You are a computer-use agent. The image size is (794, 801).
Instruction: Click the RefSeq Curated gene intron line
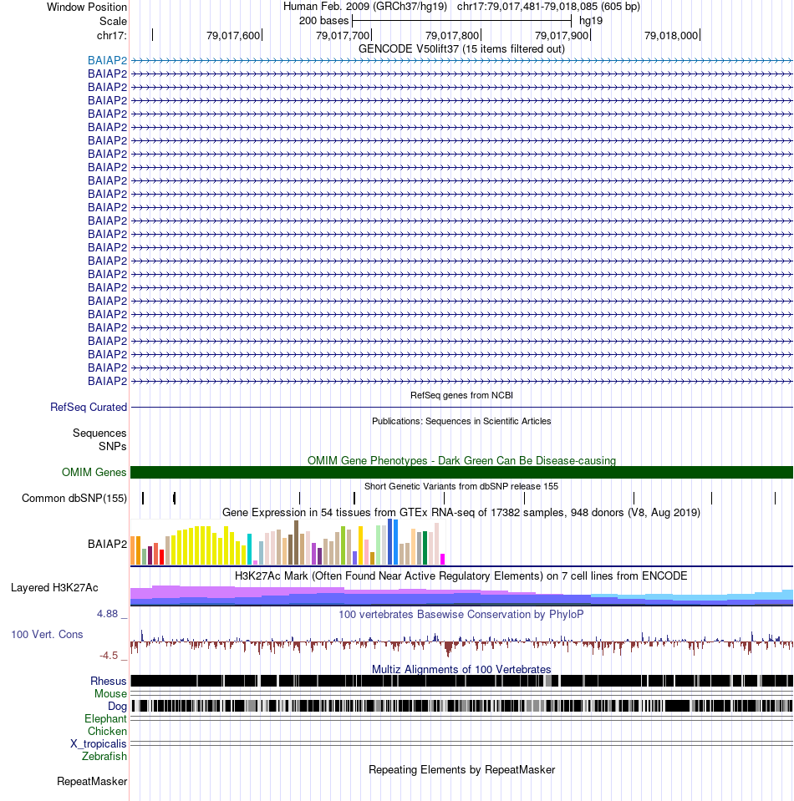coord(461,407)
